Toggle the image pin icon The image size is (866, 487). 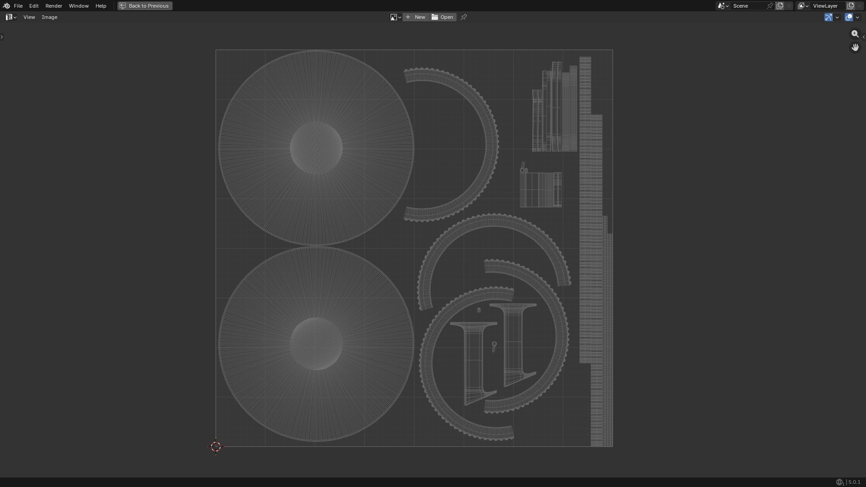click(x=464, y=17)
